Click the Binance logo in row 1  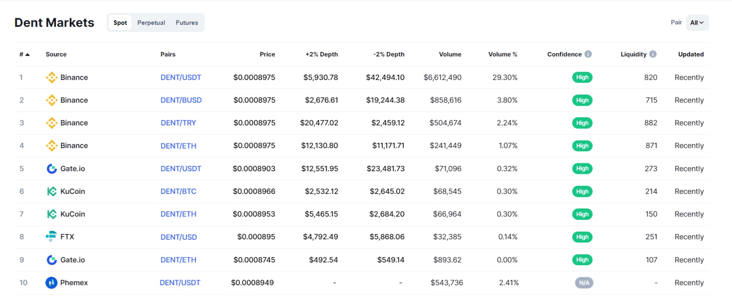coord(52,77)
